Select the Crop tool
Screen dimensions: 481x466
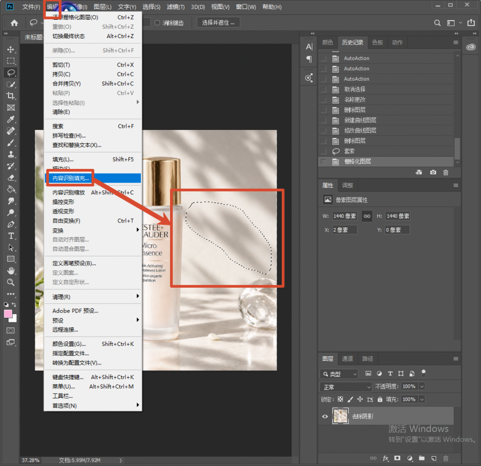click(x=11, y=96)
